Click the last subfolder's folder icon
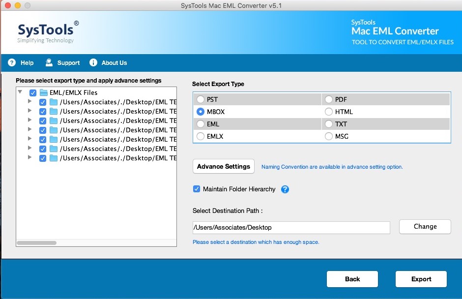Viewport: 462px width, 299px height. (x=54, y=158)
